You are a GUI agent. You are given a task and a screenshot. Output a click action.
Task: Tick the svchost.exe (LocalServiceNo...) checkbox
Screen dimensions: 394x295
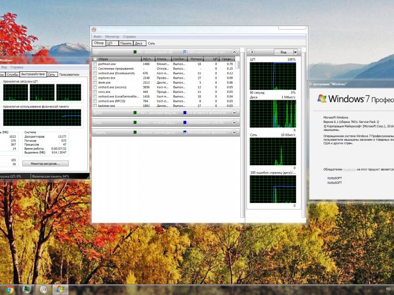[95, 96]
